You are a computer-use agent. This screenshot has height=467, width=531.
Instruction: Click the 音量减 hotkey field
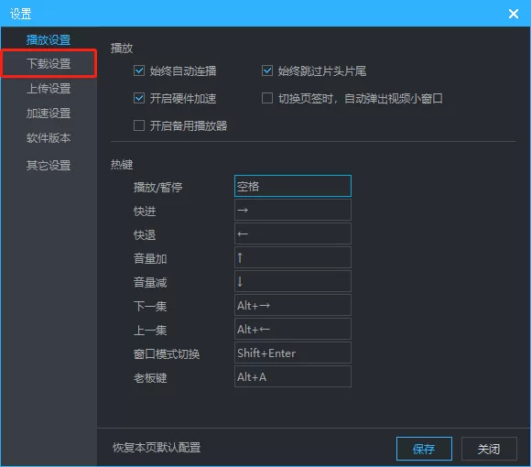click(293, 281)
